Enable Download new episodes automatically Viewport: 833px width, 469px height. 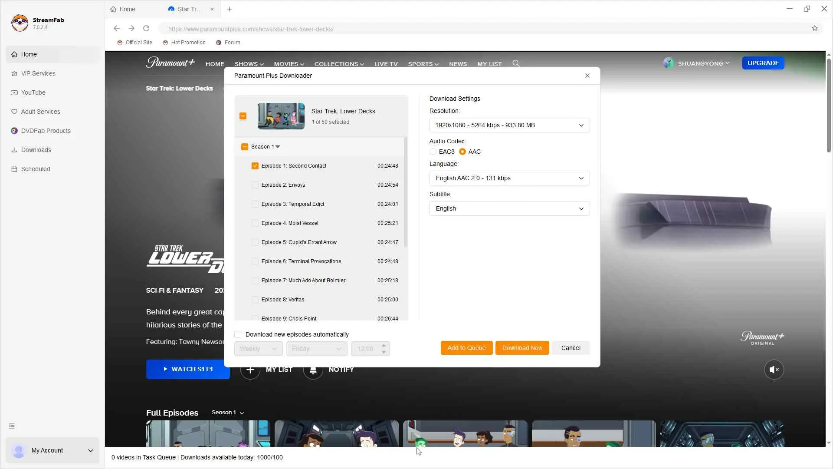point(238,334)
